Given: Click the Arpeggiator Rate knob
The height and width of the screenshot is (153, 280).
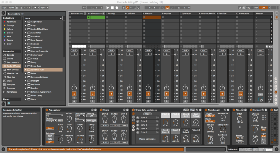Looking at the screenshot, I should tap(60, 128).
